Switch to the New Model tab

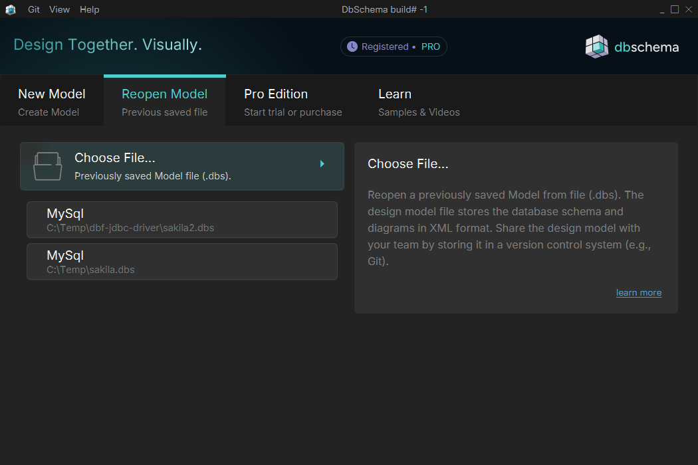click(52, 100)
